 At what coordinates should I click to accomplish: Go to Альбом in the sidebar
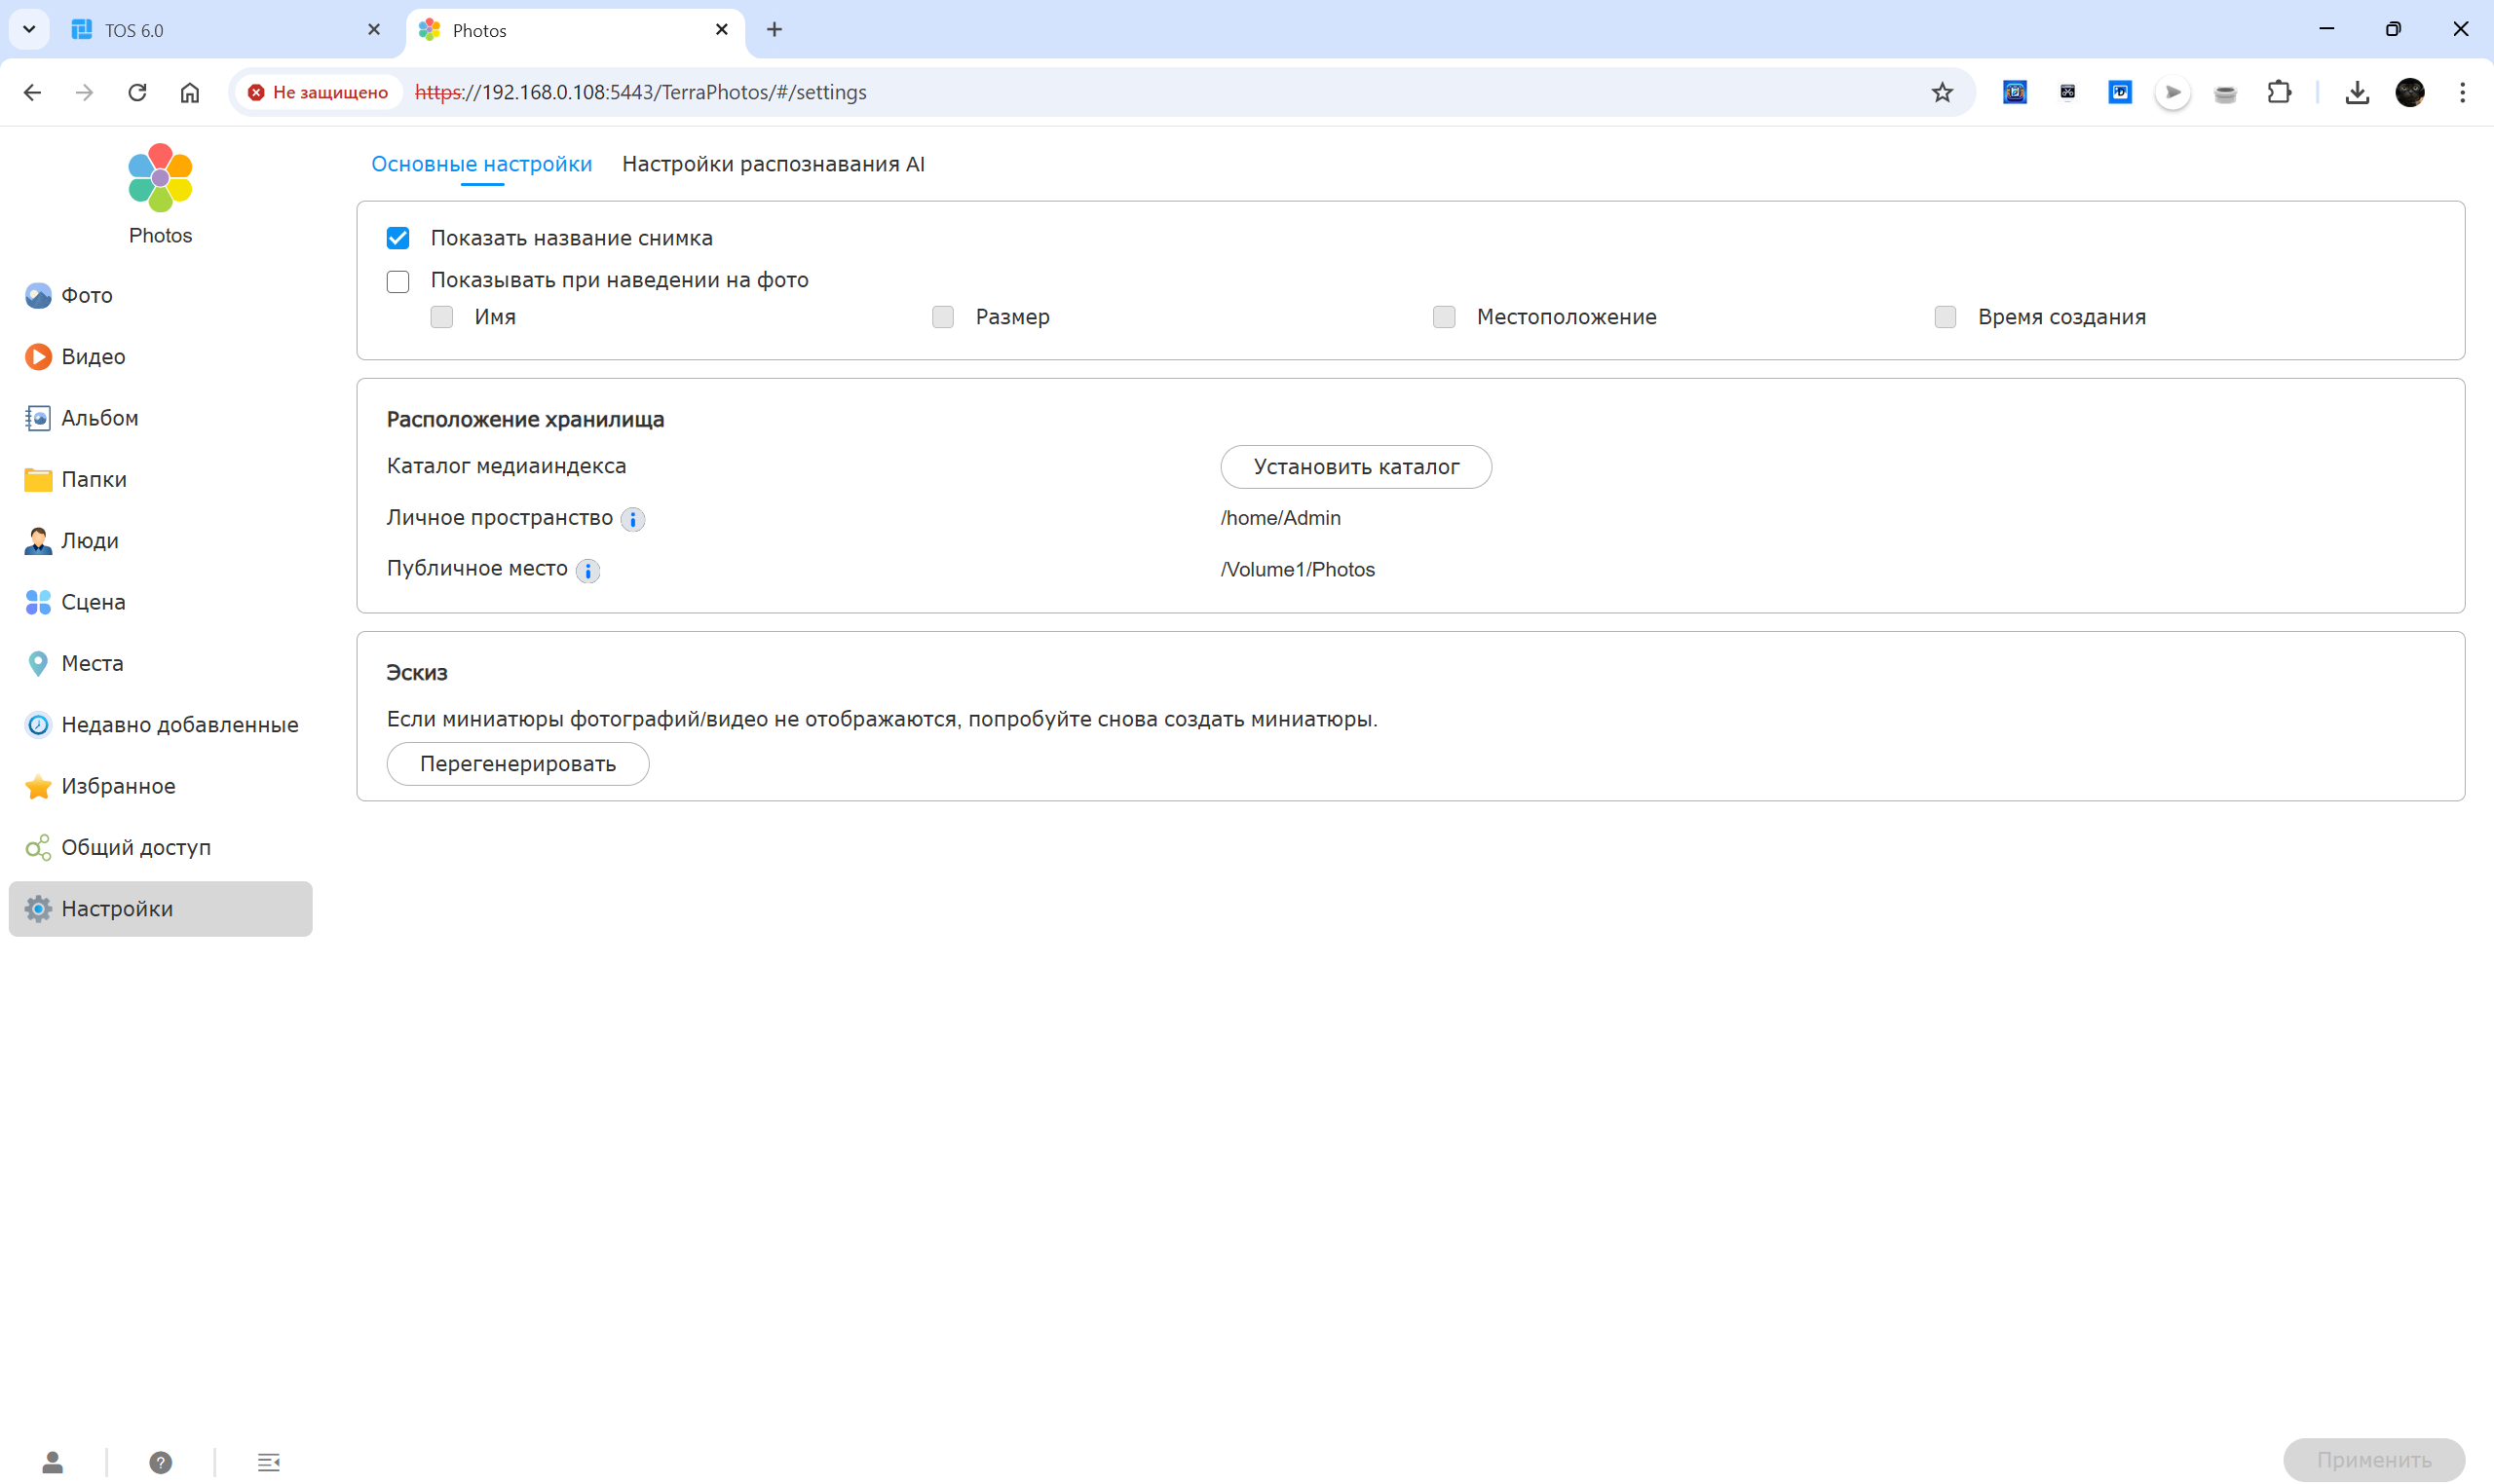click(99, 418)
